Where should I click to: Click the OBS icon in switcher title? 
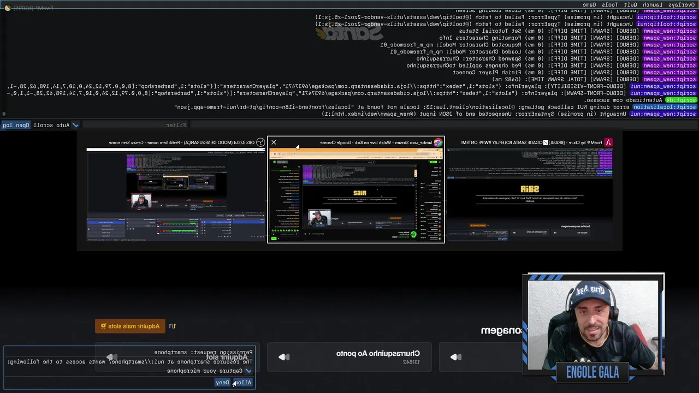260,142
